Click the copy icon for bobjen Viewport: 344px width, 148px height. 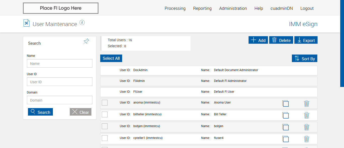(285, 127)
